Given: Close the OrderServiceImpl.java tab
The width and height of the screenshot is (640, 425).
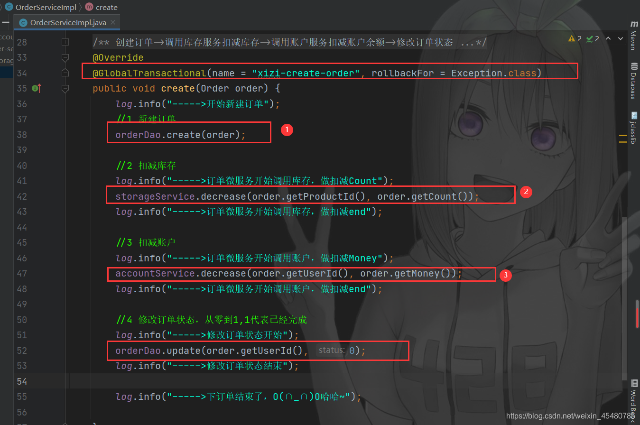Looking at the screenshot, I should pyautogui.click(x=113, y=22).
